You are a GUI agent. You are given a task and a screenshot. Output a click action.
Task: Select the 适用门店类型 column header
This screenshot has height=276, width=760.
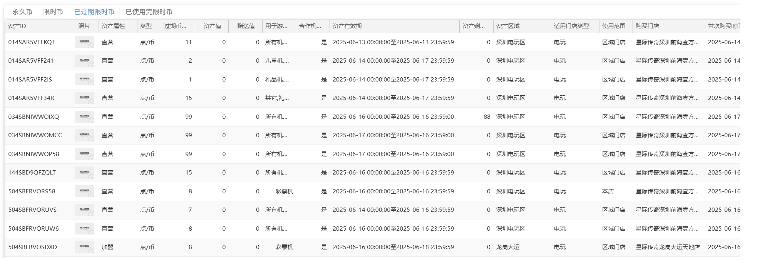click(x=571, y=26)
